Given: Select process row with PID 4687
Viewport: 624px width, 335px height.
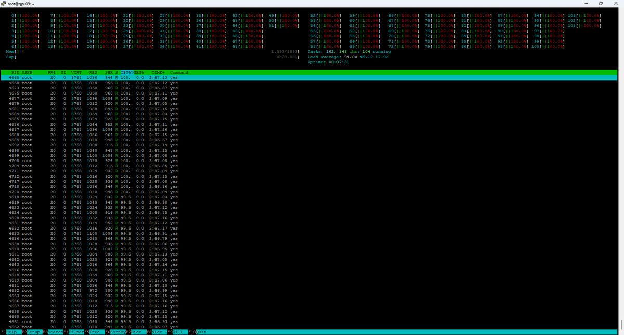Looking at the screenshot, I should pyautogui.click(x=309, y=130).
